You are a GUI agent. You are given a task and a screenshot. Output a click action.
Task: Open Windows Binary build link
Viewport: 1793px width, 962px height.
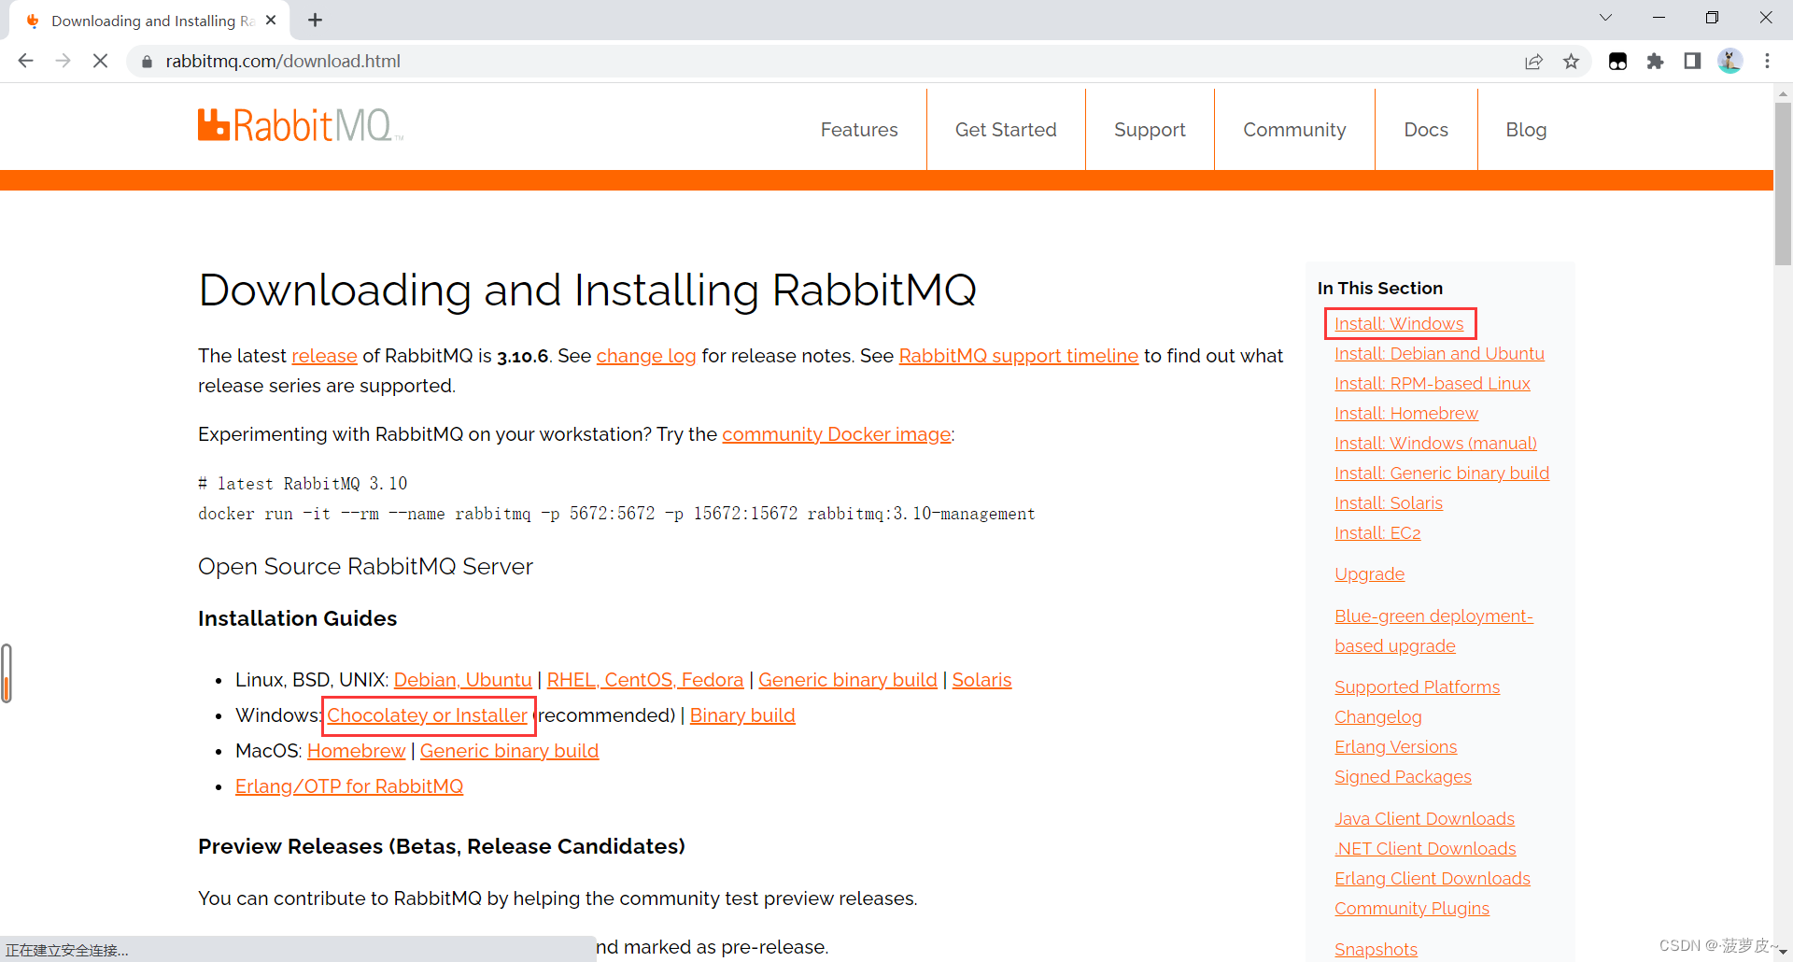pos(742,715)
